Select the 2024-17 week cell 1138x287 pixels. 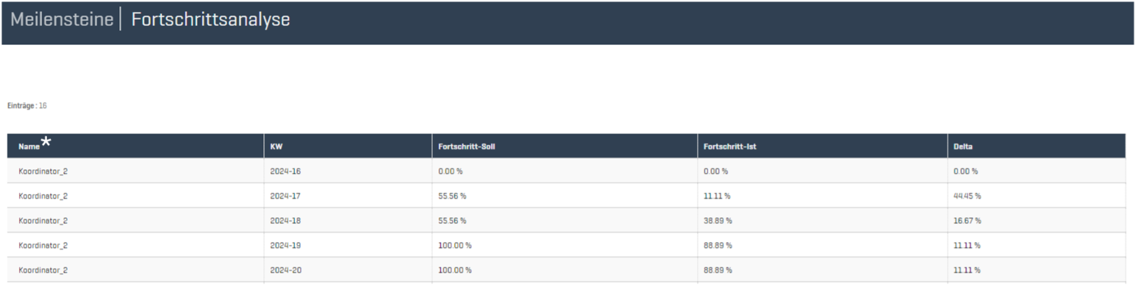pos(285,196)
